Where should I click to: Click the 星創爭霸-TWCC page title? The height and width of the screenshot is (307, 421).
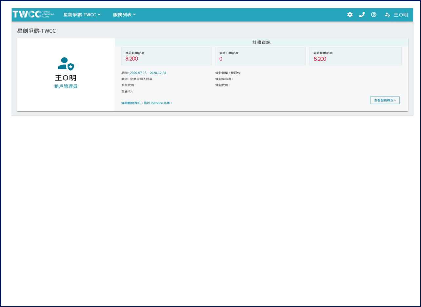tap(36, 31)
